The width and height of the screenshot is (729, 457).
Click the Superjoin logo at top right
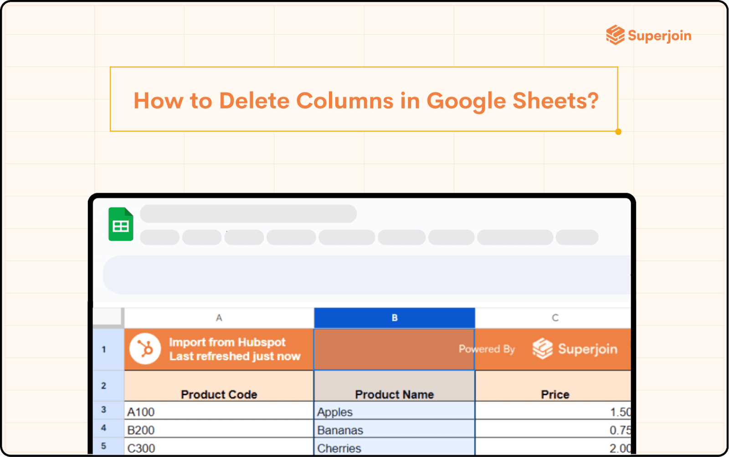click(x=648, y=35)
